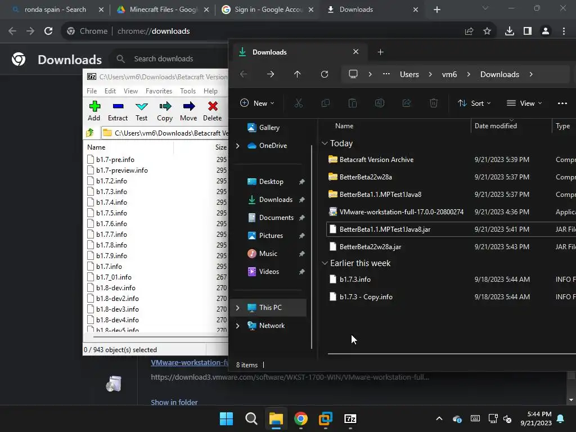The height and width of the screenshot is (432, 576).
Task: Click the Cut icon in File Explorer
Action: tap(298, 103)
